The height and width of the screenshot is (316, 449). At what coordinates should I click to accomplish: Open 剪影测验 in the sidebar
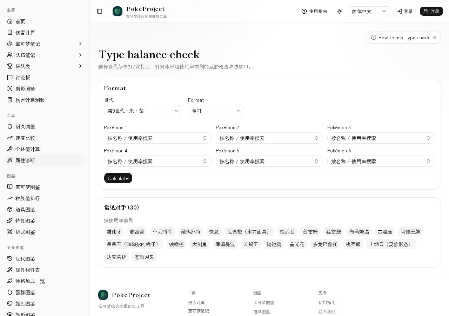(x=45, y=88)
